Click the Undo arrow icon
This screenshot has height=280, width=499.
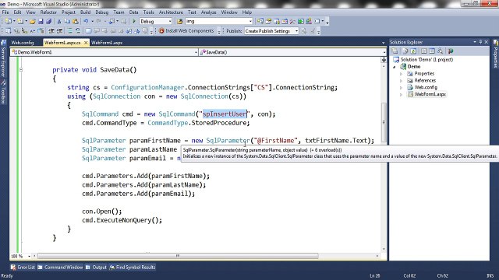coord(86,21)
